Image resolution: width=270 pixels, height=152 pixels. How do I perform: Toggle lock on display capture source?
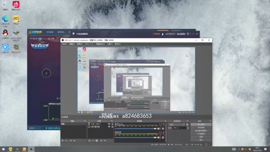pos(112,127)
